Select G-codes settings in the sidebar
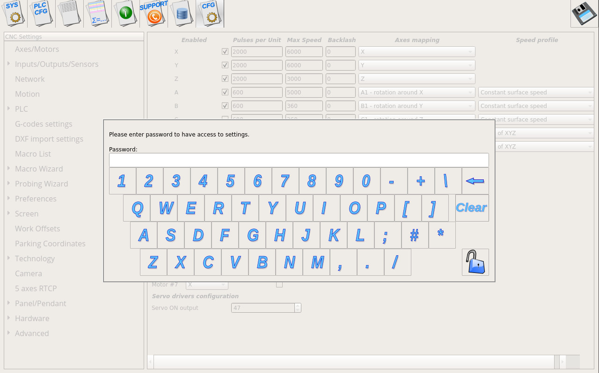 coord(44,124)
